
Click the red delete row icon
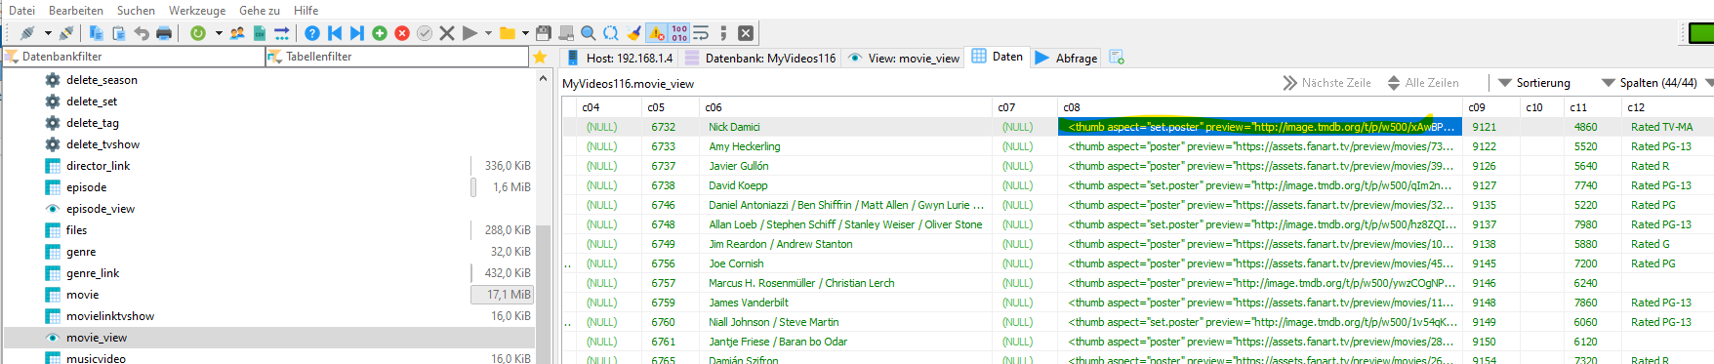(x=402, y=33)
